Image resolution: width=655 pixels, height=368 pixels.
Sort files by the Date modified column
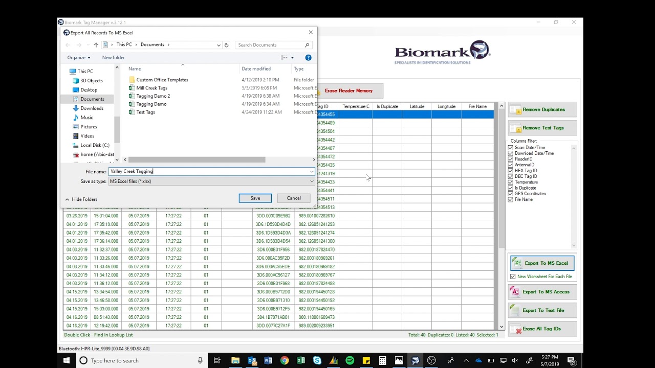pyautogui.click(x=256, y=69)
